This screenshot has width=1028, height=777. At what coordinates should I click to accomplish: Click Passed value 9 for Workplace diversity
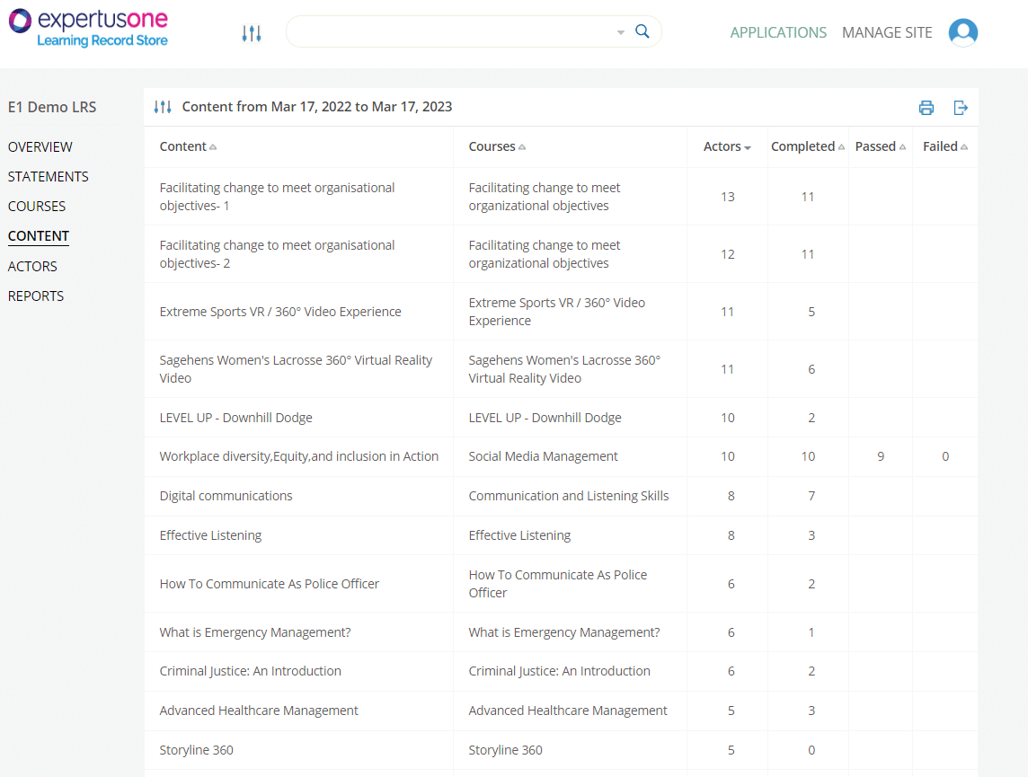click(x=881, y=456)
